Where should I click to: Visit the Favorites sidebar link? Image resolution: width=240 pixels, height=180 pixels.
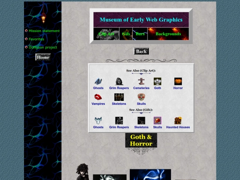pos(36,39)
